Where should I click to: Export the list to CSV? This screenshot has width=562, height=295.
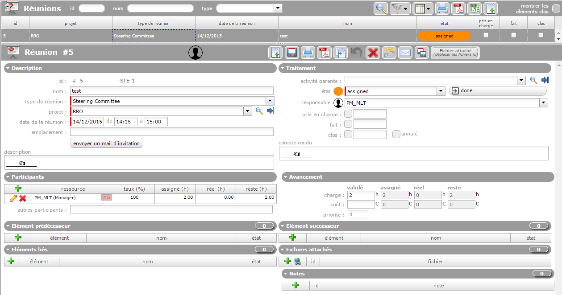point(475,8)
